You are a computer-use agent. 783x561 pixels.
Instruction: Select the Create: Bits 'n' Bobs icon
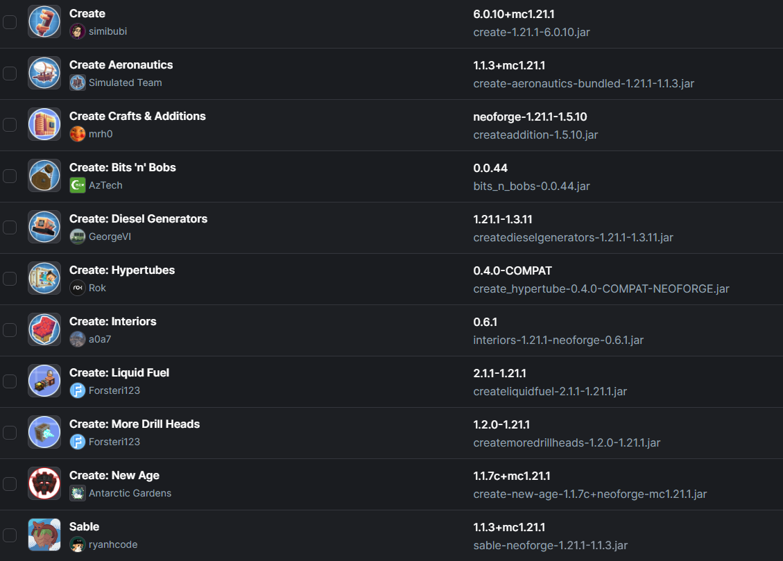(44, 175)
